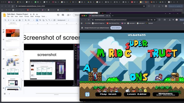Click the new slide plus icon
The height and width of the screenshot is (103, 184).
click(8, 20)
